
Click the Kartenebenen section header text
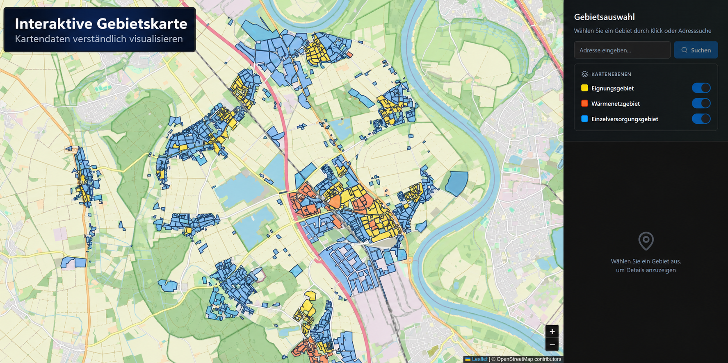coord(611,74)
